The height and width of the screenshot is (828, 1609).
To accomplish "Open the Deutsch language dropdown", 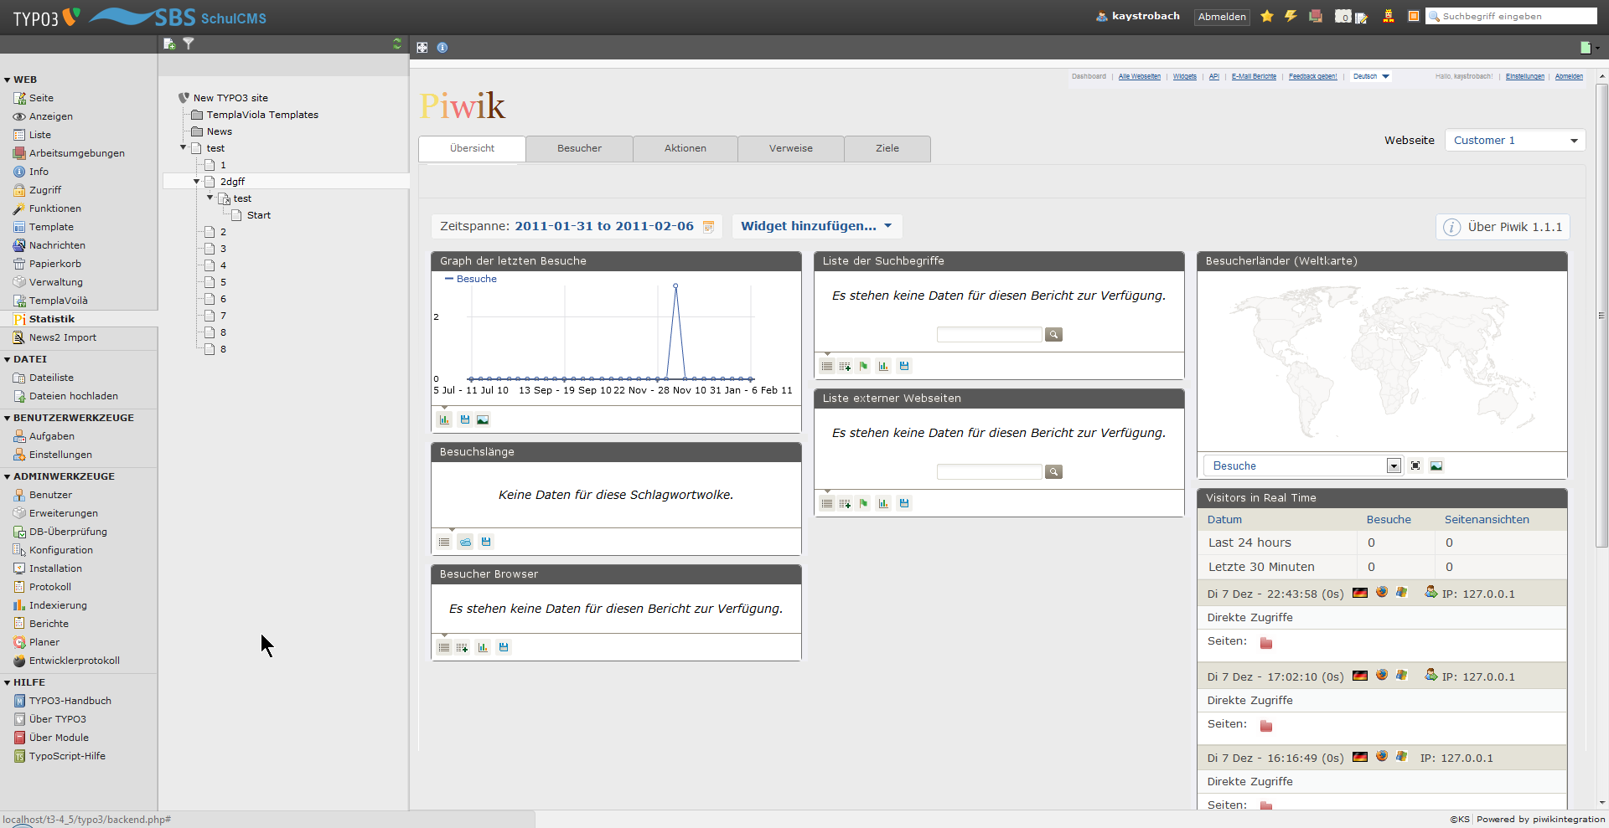I will [x=1371, y=76].
